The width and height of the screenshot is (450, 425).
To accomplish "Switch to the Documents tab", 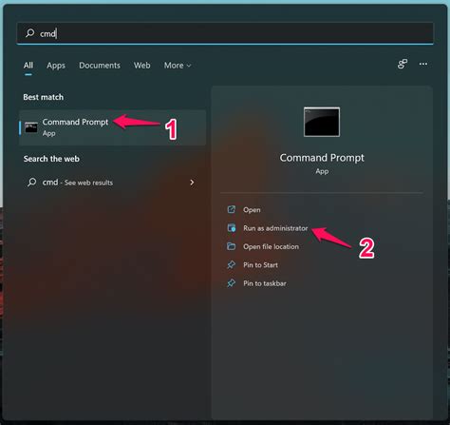I will 100,66.
